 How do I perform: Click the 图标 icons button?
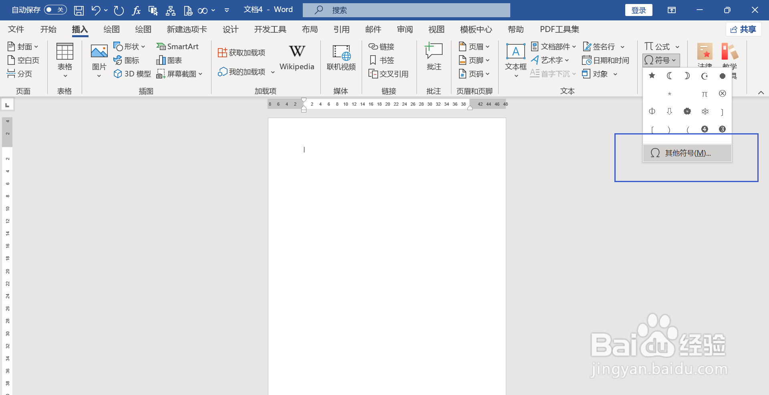(x=126, y=60)
